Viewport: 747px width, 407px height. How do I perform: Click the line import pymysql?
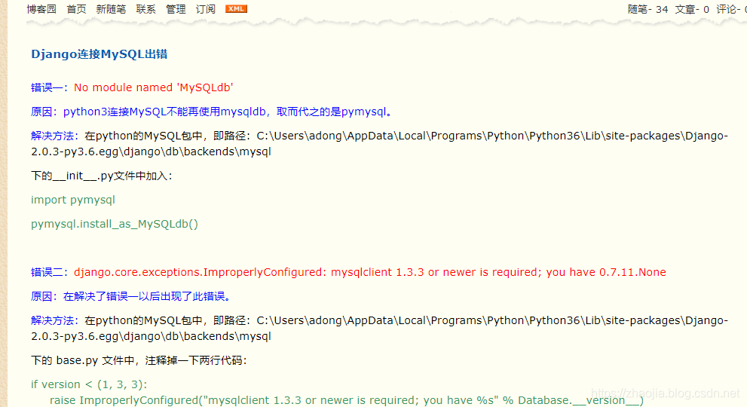pyautogui.click(x=73, y=200)
